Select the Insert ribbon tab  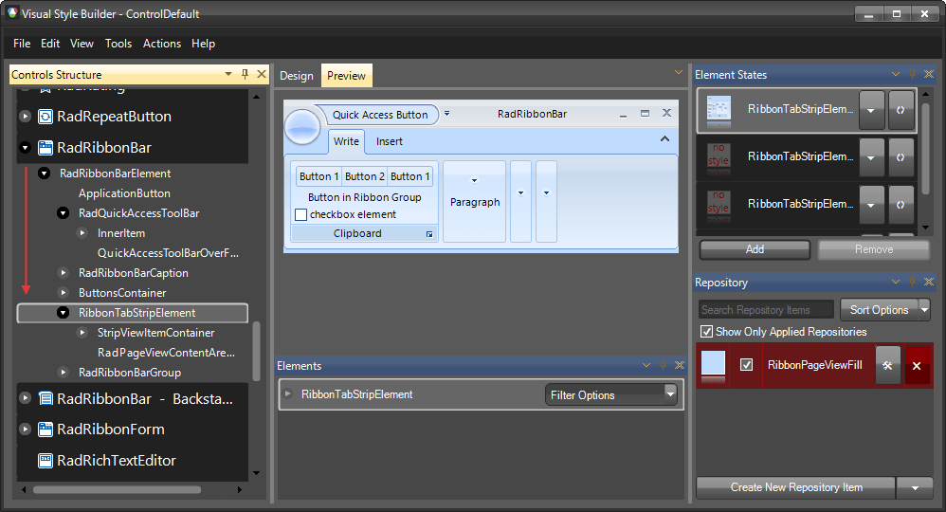[390, 141]
